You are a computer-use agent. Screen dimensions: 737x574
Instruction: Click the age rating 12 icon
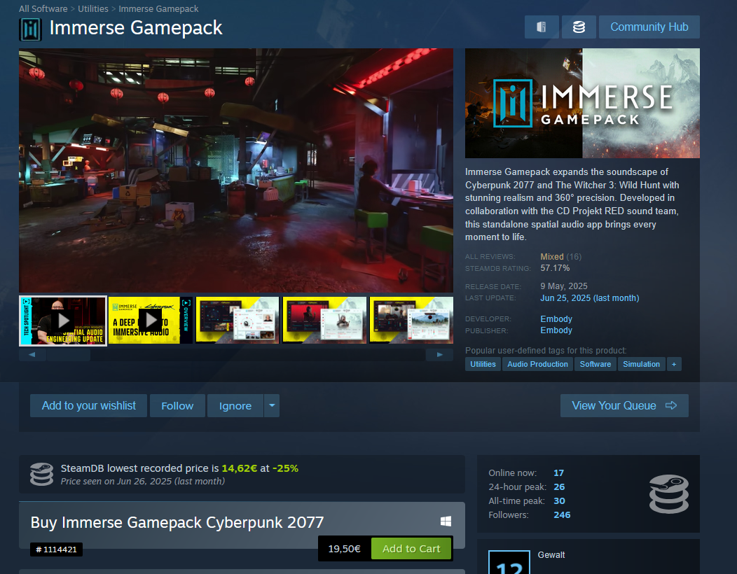click(509, 562)
